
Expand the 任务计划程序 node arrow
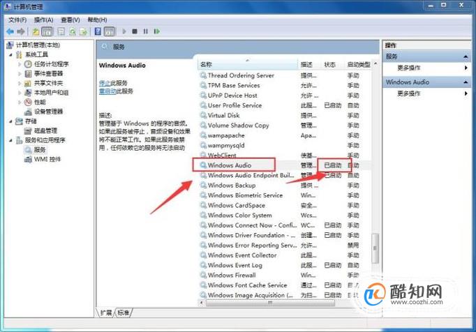click(x=20, y=64)
